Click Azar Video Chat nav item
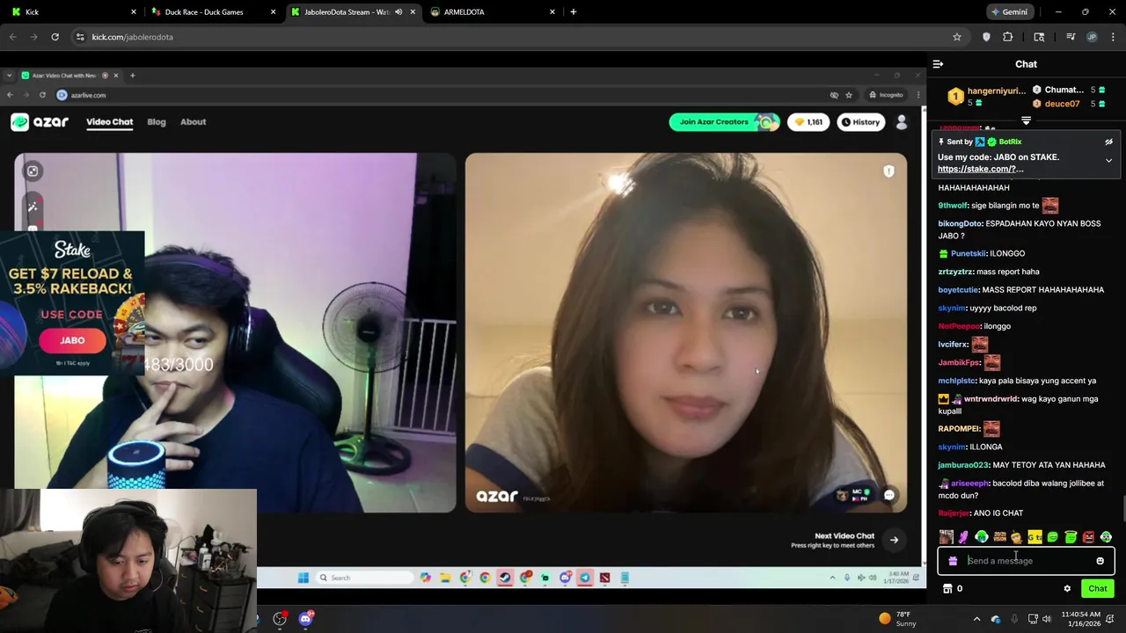The width and height of the screenshot is (1126, 633). [109, 122]
